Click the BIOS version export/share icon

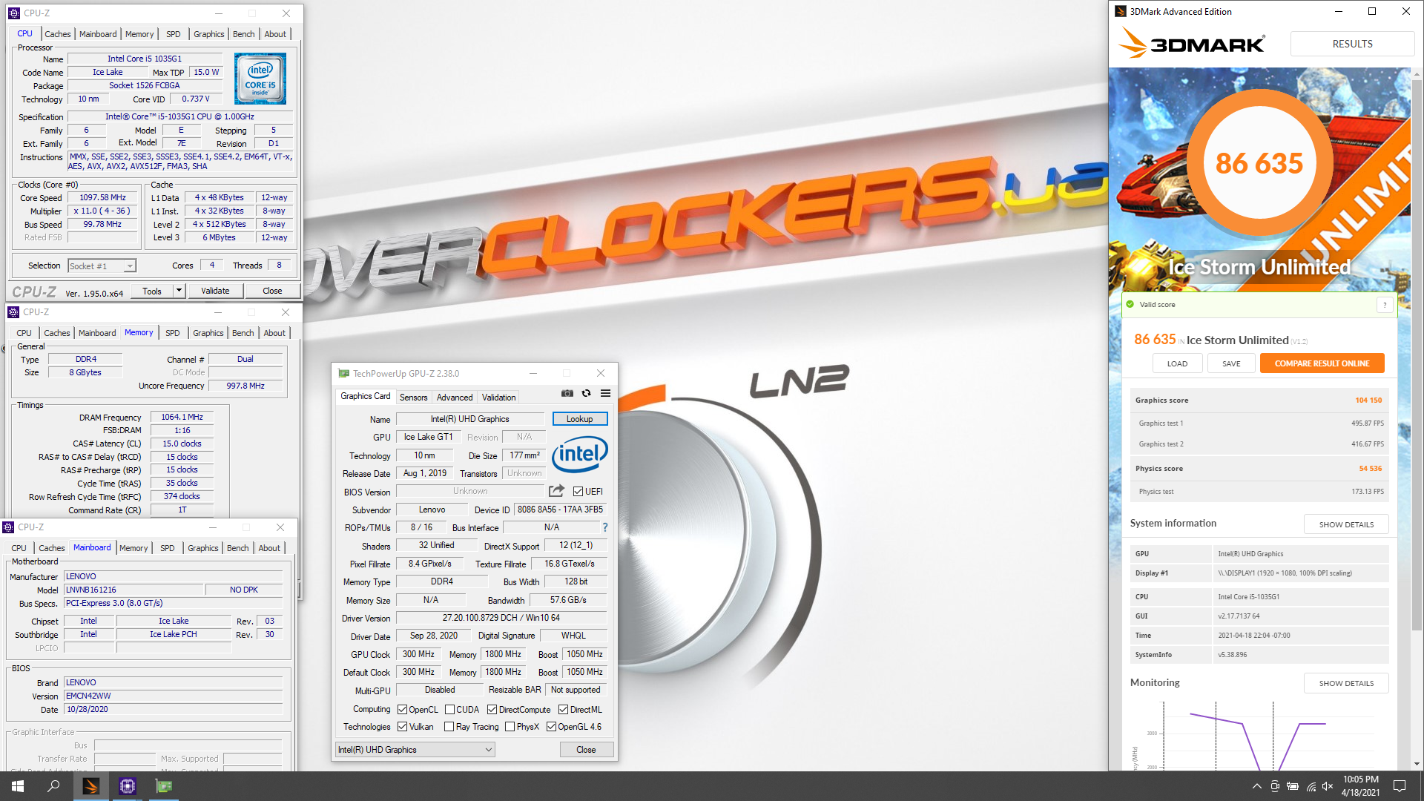pyautogui.click(x=556, y=491)
